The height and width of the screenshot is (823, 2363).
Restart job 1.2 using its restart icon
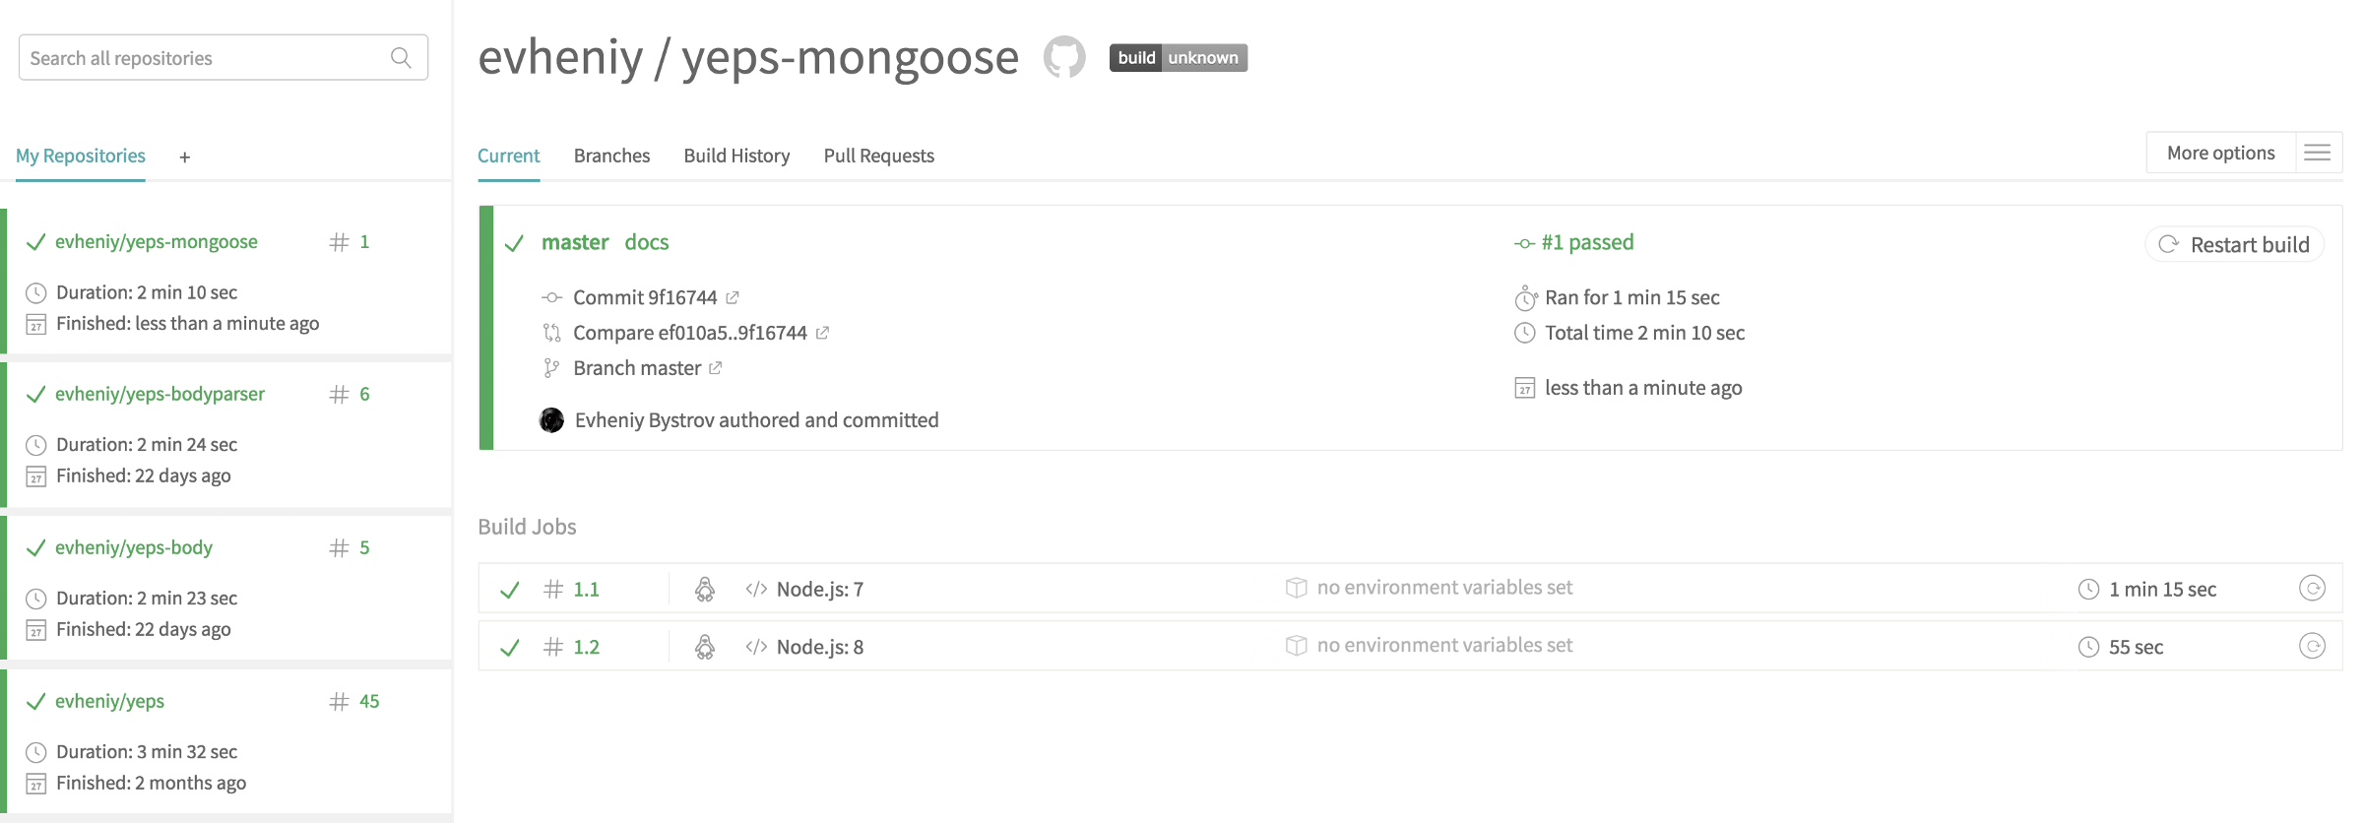[2312, 646]
